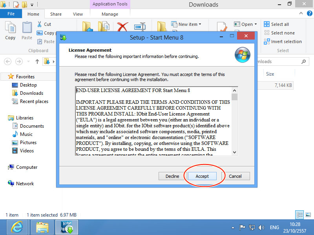Open the File tab in Explorer
The image size is (314, 235).
coord(11,14)
